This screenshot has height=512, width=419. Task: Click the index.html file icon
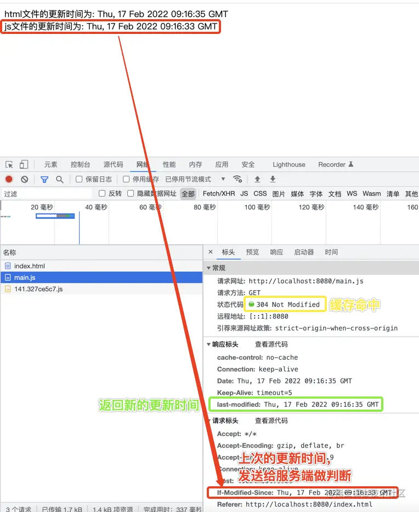pyautogui.click(x=8, y=266)
